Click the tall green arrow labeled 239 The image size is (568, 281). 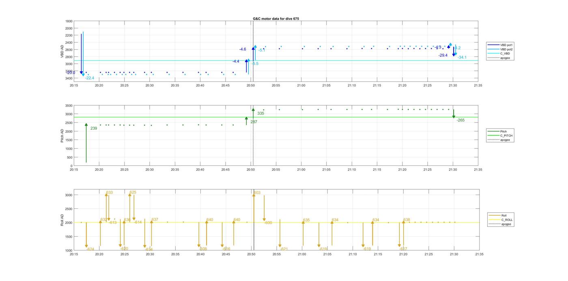pos(86,143)
